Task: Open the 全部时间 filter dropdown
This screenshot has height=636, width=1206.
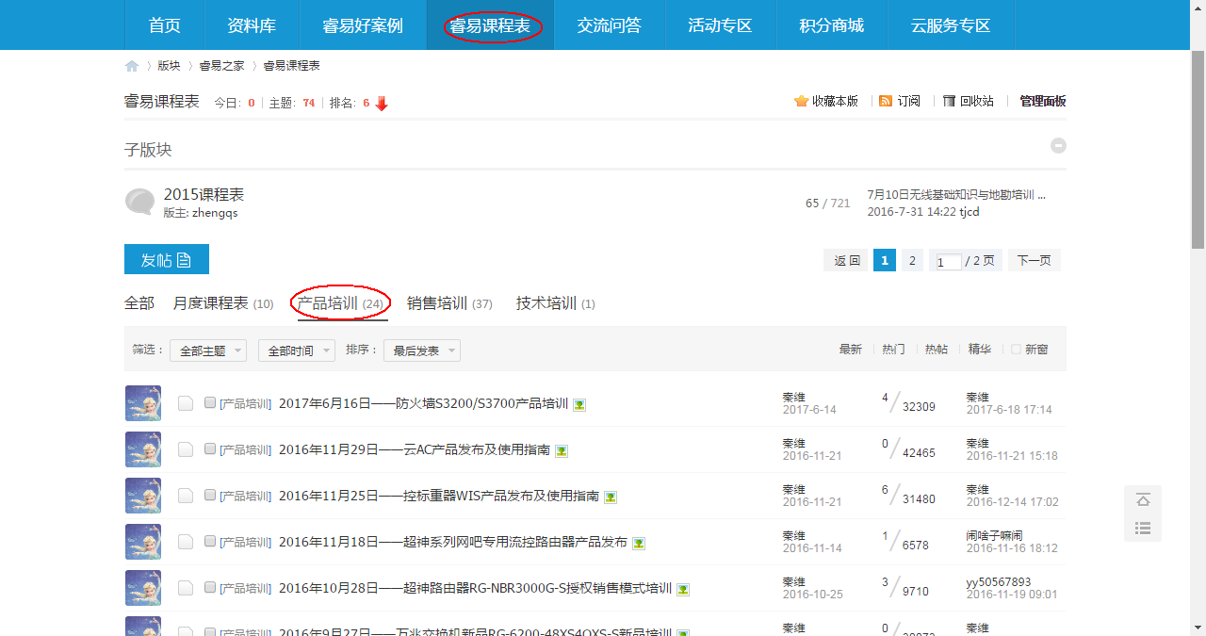Action: point(297,351)
